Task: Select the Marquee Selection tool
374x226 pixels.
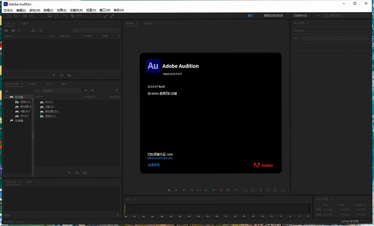Action: tap(93, 16)
